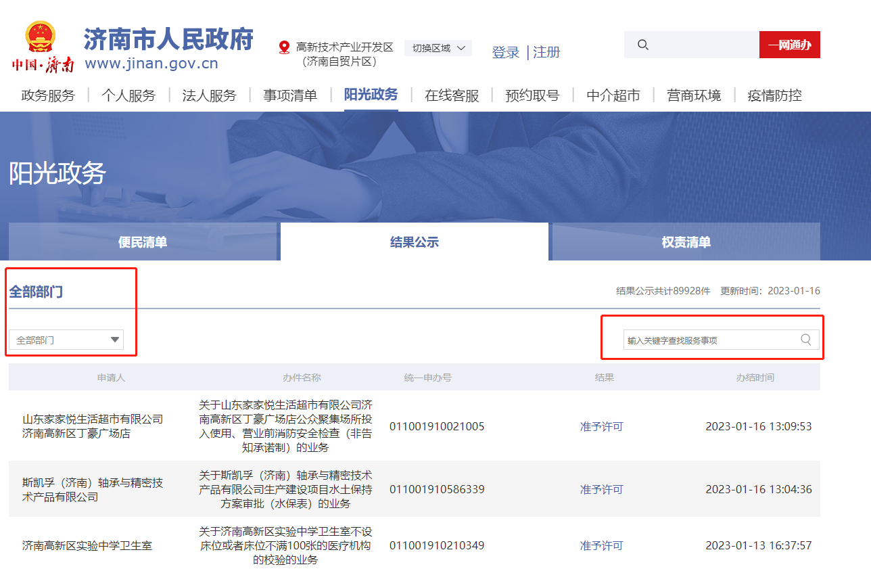Expand the 全部部门 department dropdown
The width and height of the screenshot is (871, 571).
[x=66, y=340]
